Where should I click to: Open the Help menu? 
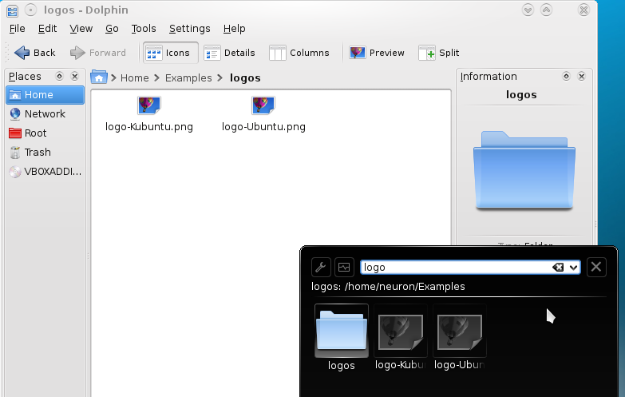click(x=235, y=29)
